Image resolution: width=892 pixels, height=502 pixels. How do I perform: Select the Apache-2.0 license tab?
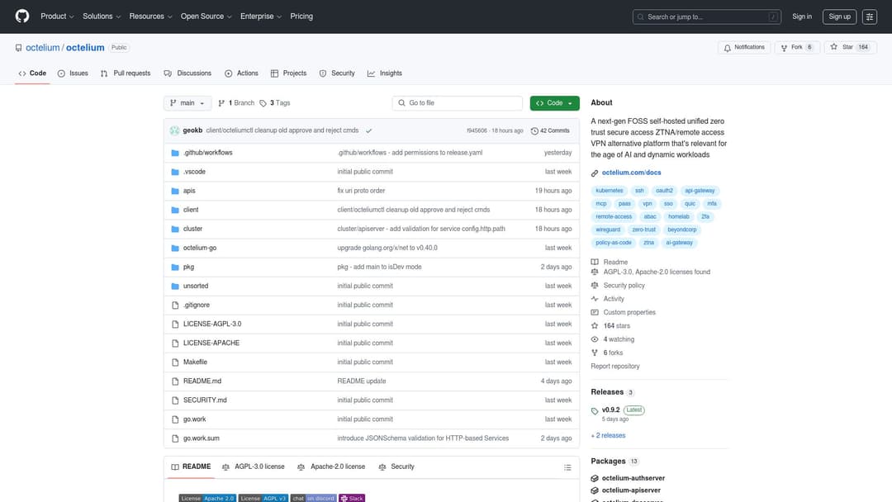[x=331, y=466]
